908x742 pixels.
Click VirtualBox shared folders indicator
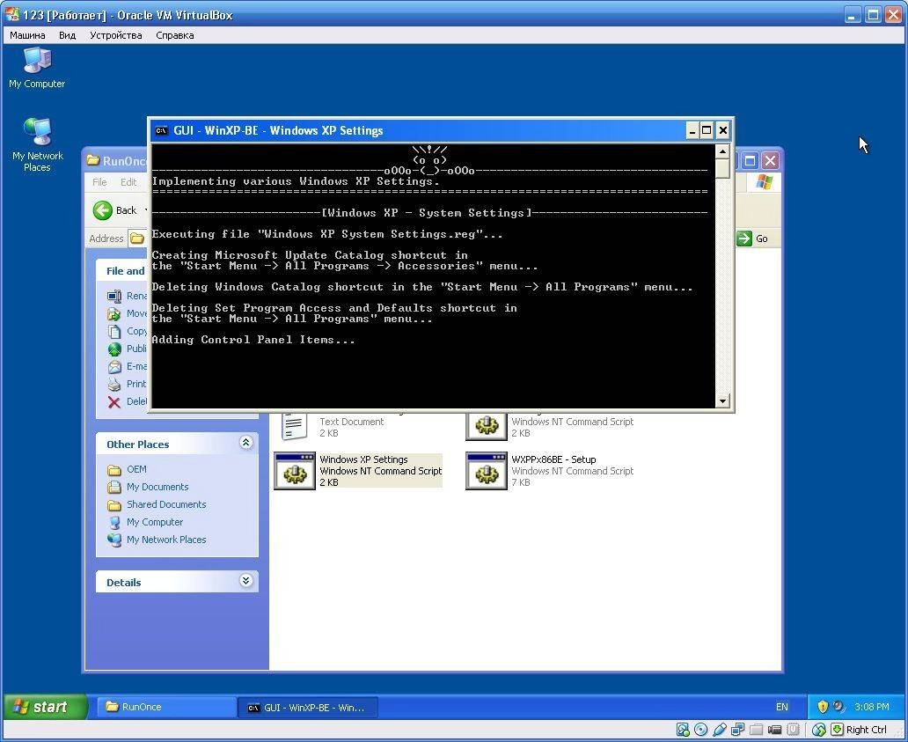point(757,730)
